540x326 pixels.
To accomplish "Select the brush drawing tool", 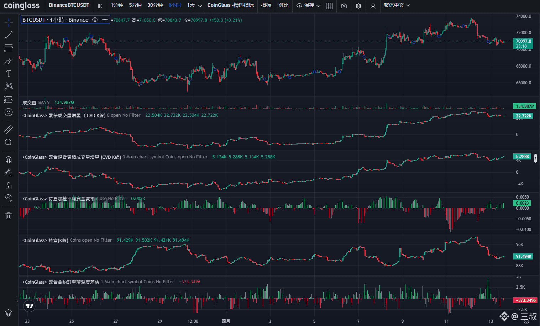I will click(x=9, y=61).
